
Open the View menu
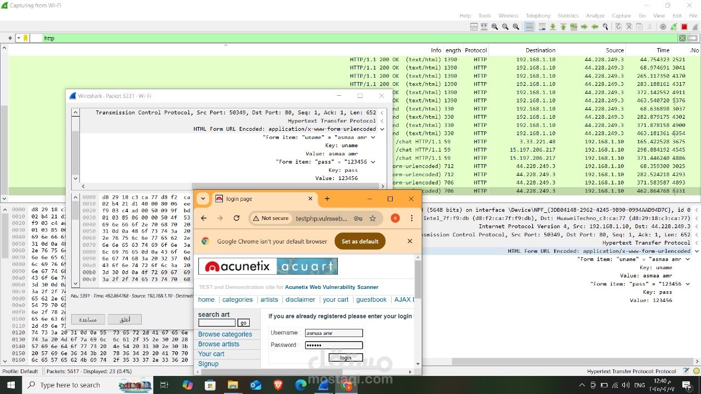[x=659, y=15]
